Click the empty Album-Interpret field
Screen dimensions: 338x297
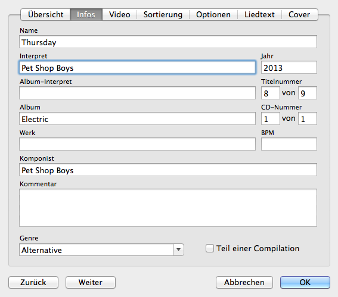(137, 93)
